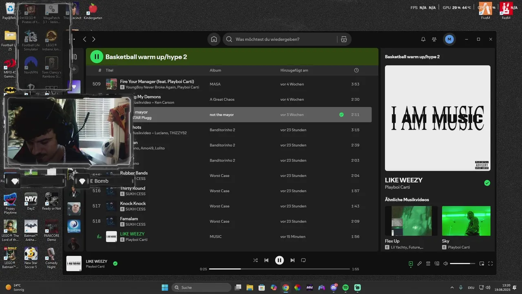
Task: Click the Was möchtest du wiedergeben search field
Action: (281, 39)
